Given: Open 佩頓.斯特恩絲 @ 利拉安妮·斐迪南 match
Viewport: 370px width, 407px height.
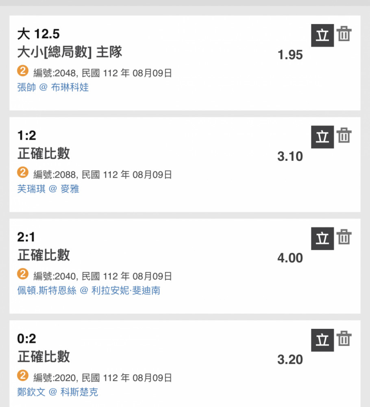Looking at the screenshot, I should click(89, 290).
